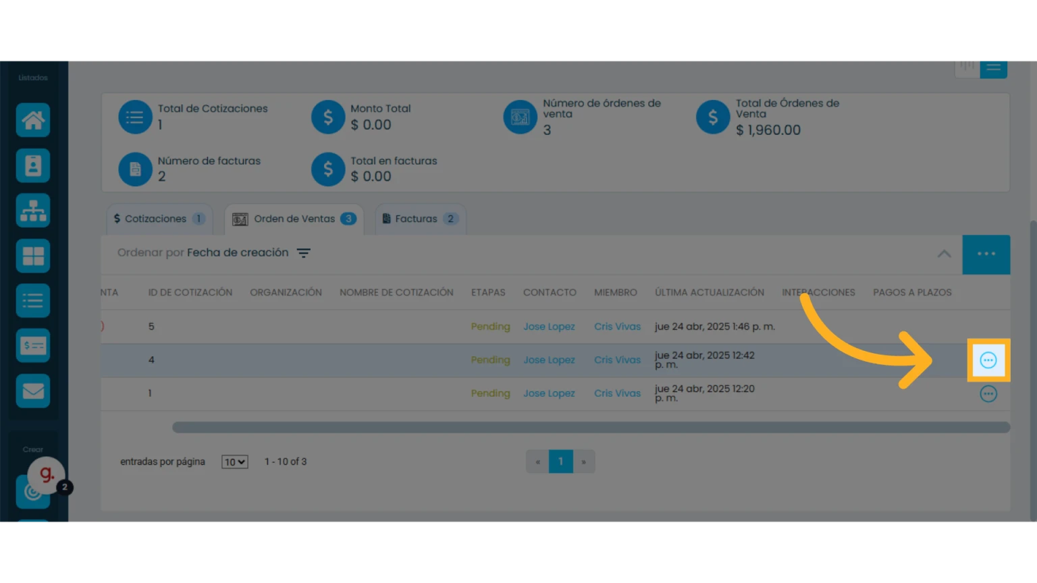Select the row with ID 5
The image size is (1037, 583).
[555, 327]
